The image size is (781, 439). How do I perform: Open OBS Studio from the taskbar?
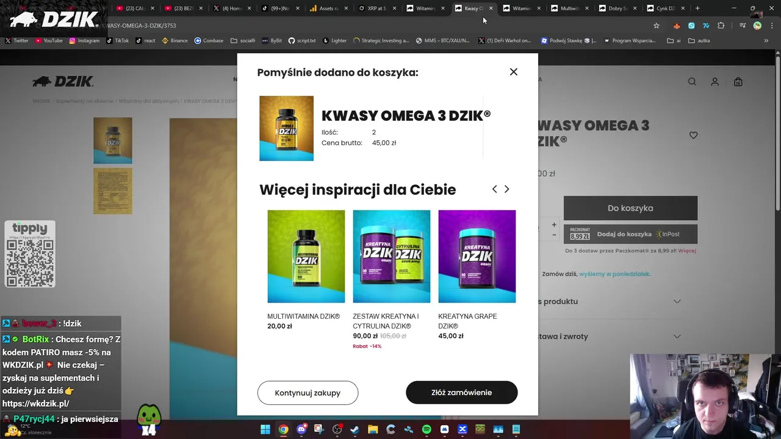tap(337, 429)
